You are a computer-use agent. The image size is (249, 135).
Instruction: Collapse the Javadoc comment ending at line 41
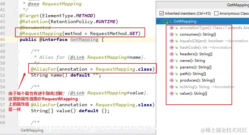pyautogui.click(x=18, y=10)
